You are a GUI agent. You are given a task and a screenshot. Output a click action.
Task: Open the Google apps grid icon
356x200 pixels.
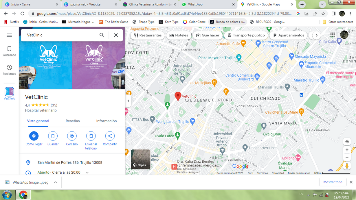pos(333,35)
